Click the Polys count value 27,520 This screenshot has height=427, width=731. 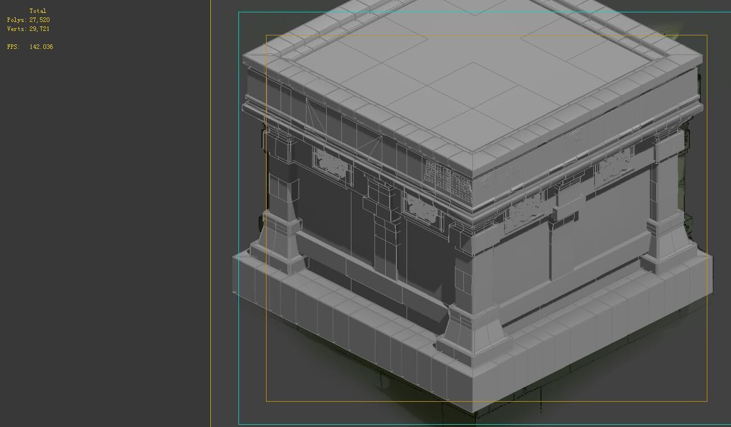click(x=39, y=20)
